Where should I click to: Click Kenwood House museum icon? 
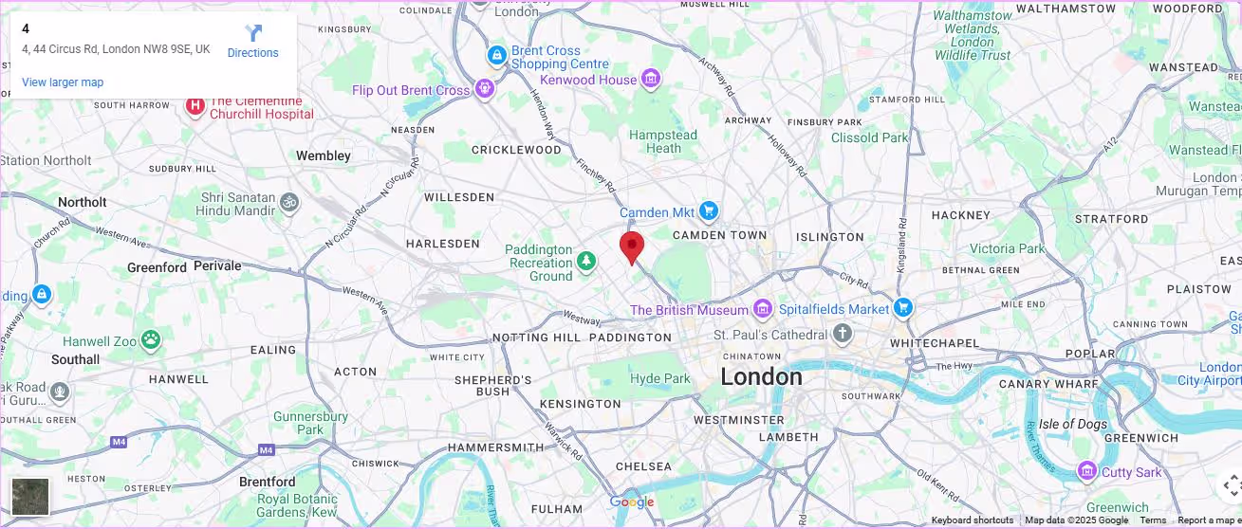click(651, 79)
